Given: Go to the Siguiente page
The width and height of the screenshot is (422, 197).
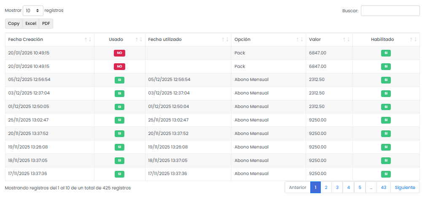Looking at the screenshot, I should point(405,188).
